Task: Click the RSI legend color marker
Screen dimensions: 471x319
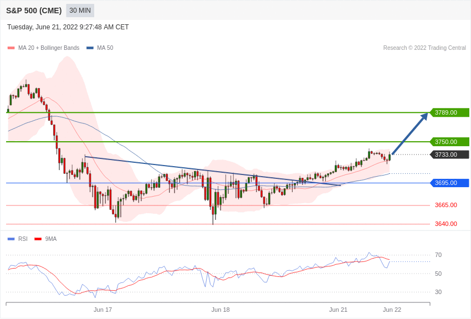Action: tap(11, 239)
